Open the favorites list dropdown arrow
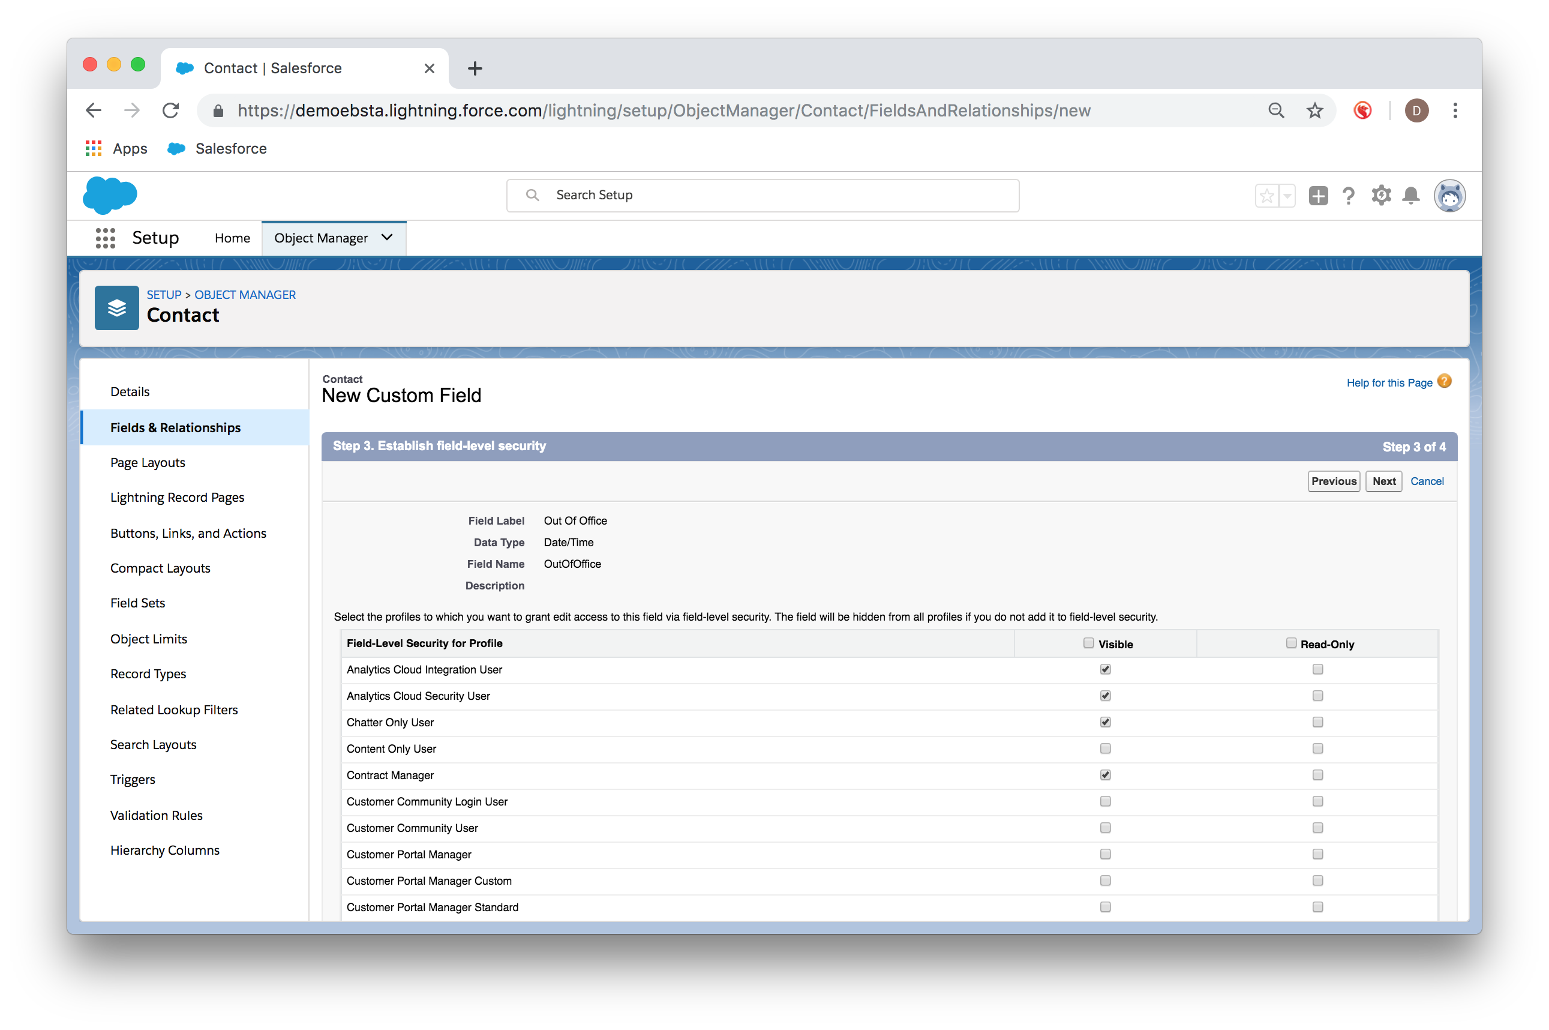This screenshot has width=1549, height=1030. tap(1287, 195)
